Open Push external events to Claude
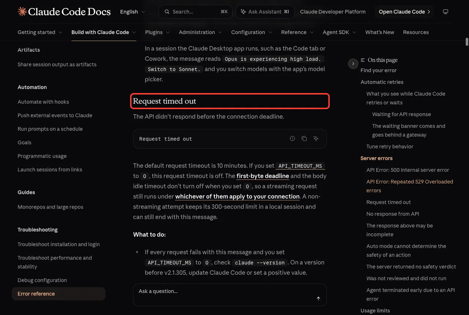 (55, 115)
